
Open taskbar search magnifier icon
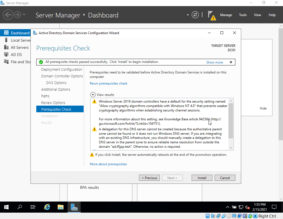click(20, 207)
